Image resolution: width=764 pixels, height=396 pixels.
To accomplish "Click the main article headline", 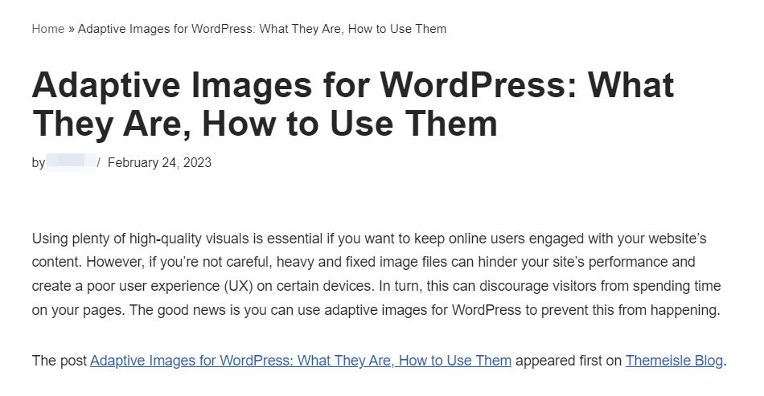I will point(352,86).
